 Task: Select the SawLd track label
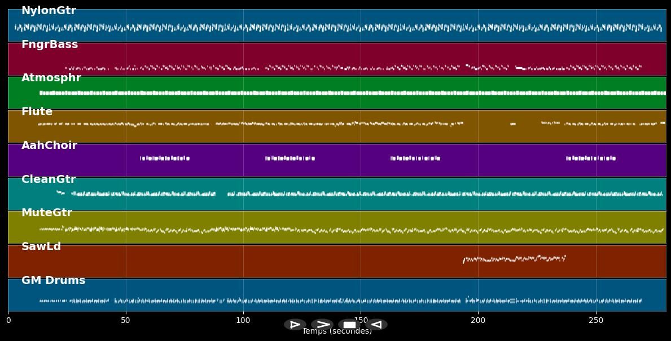tap(41, 247)
